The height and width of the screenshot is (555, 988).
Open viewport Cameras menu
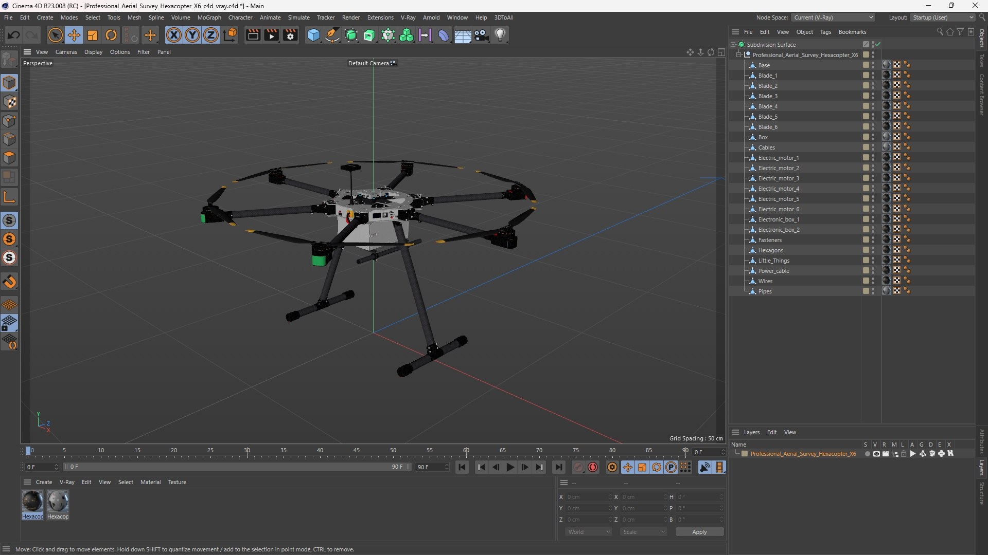pyautogui.click(x=66, y=52)
